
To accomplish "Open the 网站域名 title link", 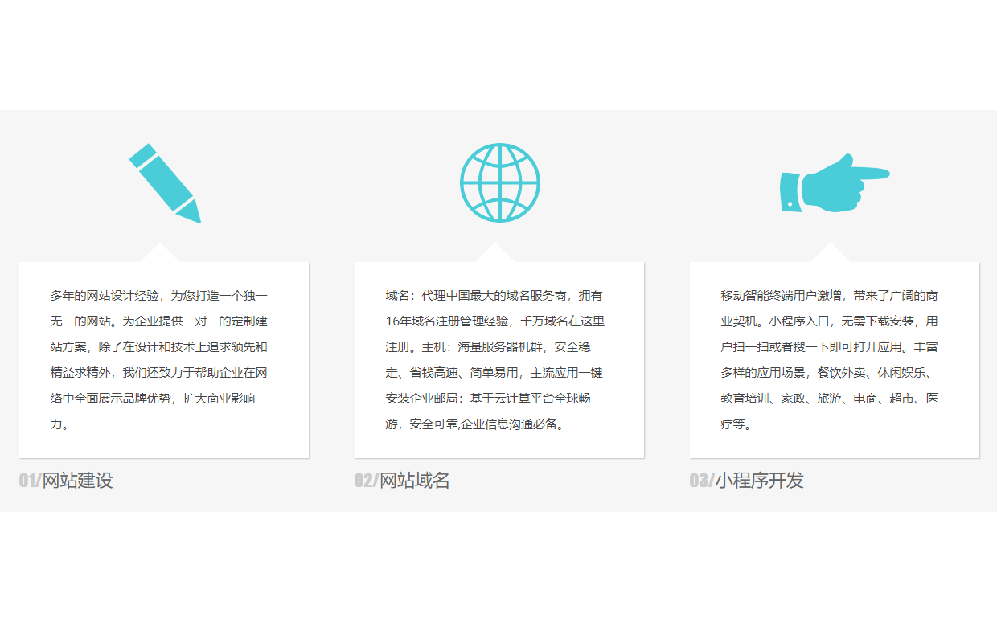I will point(415,481).
